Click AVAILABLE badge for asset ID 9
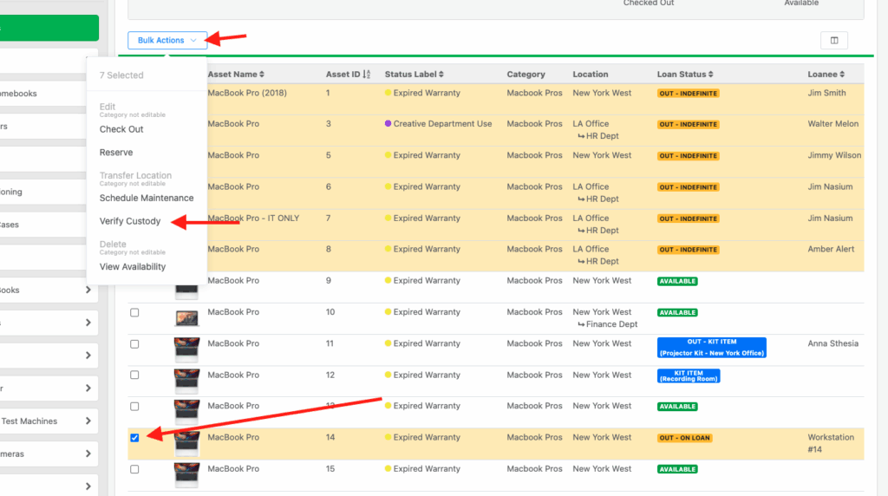 (676, 281)
